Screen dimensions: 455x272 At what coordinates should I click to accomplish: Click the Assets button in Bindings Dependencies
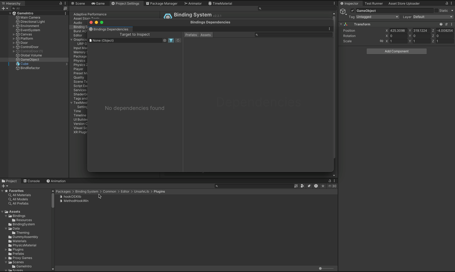(x=206, y=35)
